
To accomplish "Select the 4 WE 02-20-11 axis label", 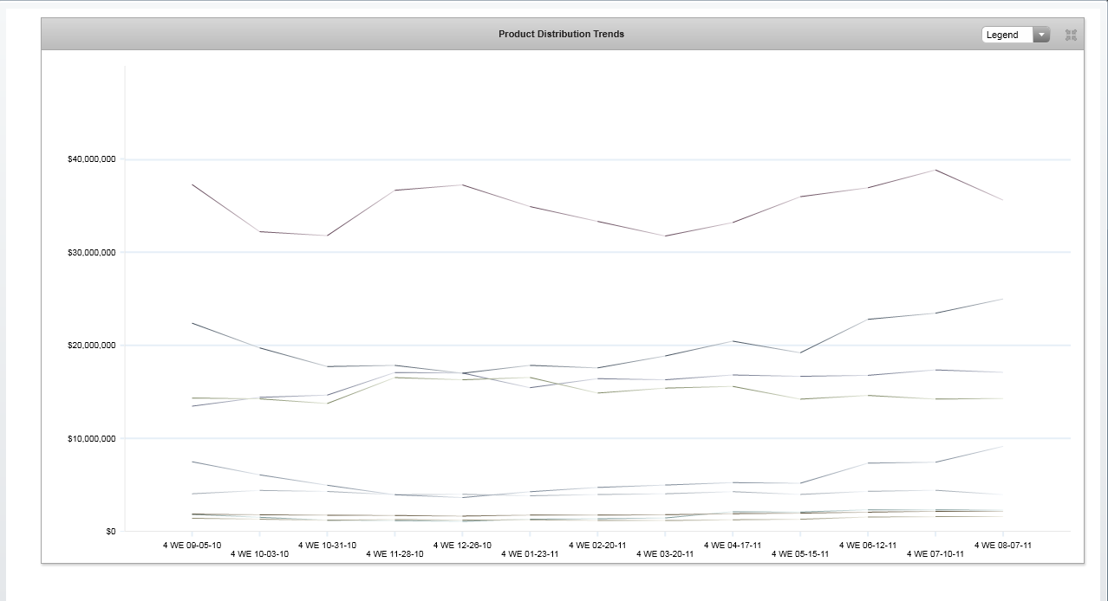I will coord(597,546).
